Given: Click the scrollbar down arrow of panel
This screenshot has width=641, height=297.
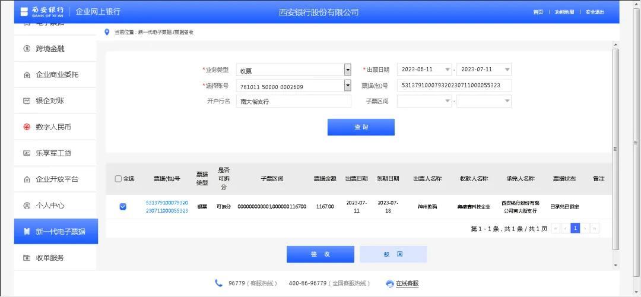Looking at the screenshot, I should 615,266.
